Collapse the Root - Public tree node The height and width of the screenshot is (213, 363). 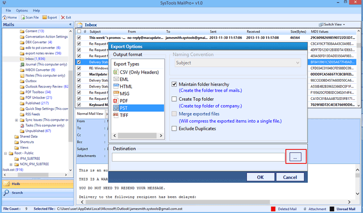pyautogui.click(x=5, y=153)
